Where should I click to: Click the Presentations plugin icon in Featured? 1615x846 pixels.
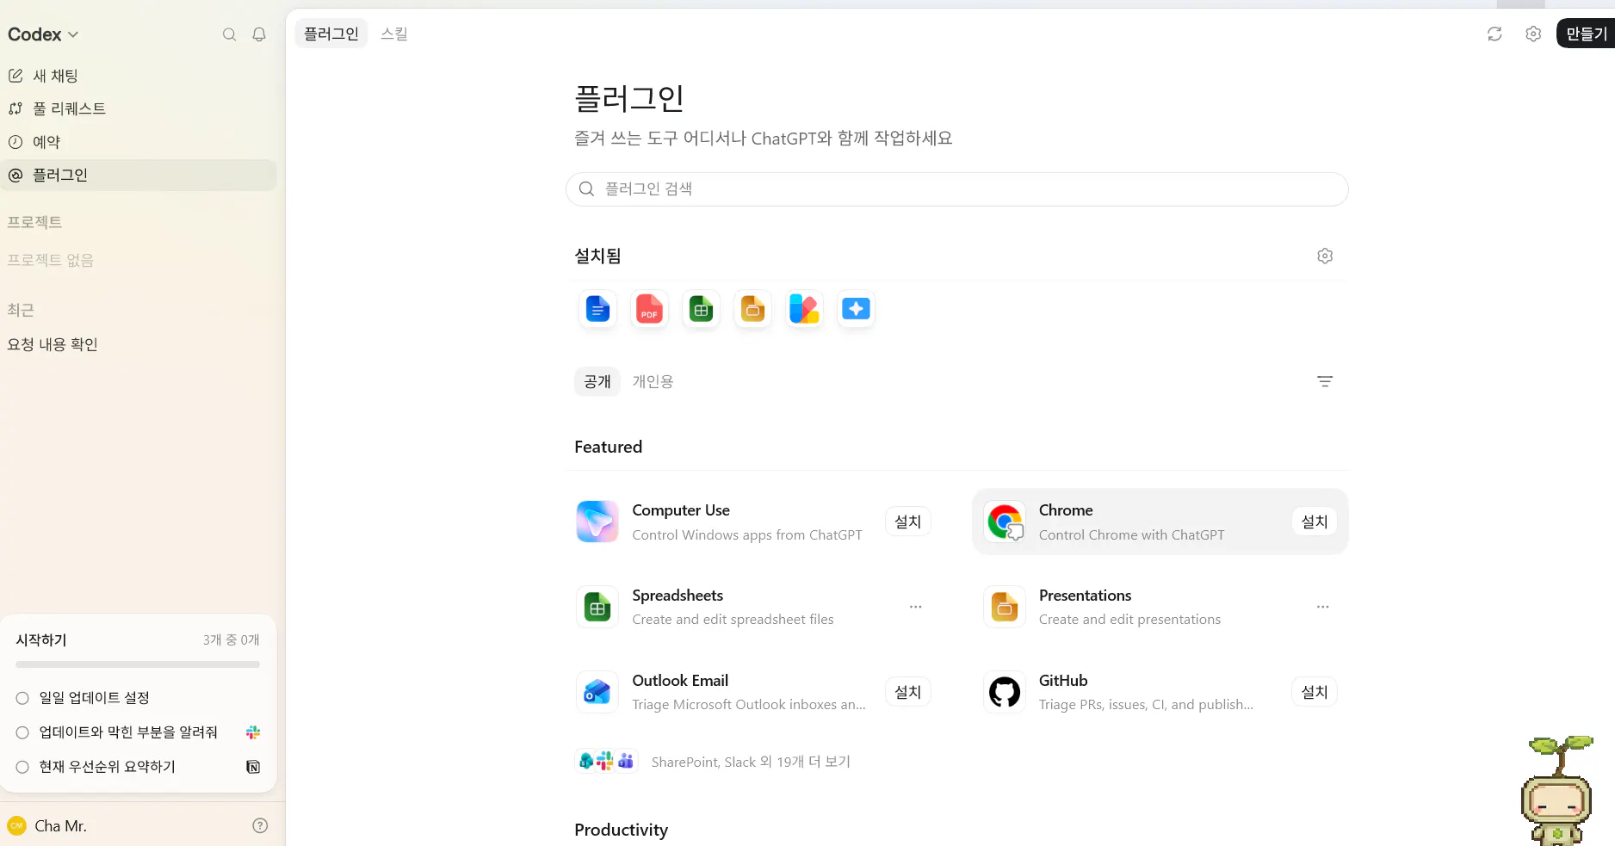[x=1005, y=607]
